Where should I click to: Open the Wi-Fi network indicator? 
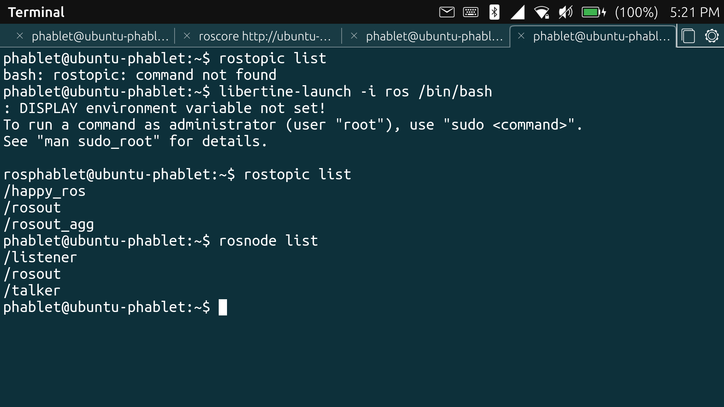(542, 12)
